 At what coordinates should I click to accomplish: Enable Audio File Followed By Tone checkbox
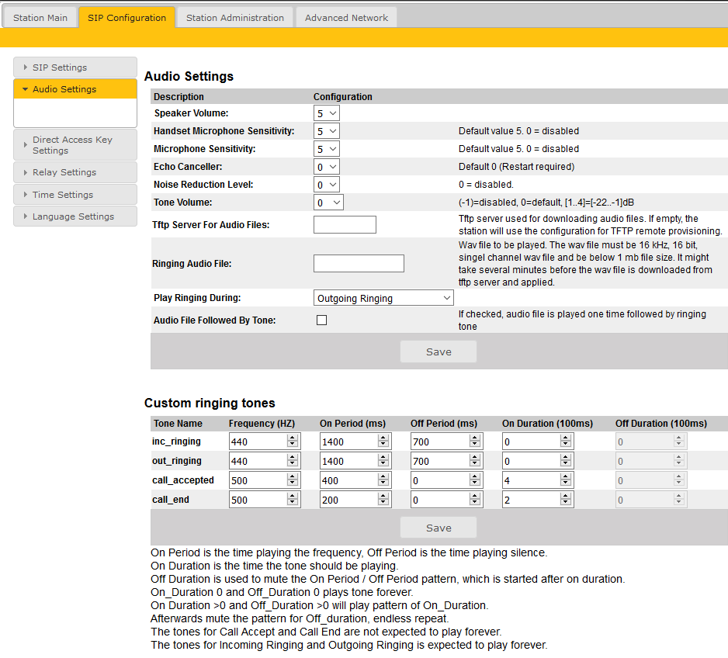[x=322, y=320]
